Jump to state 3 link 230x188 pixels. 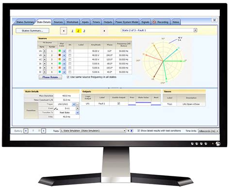click(84, 31)
